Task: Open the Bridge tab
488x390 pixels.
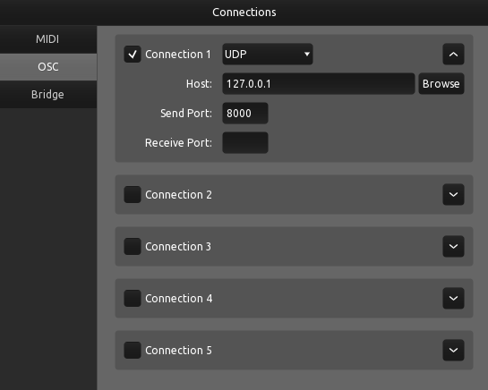Action: (x=48, y=95)
